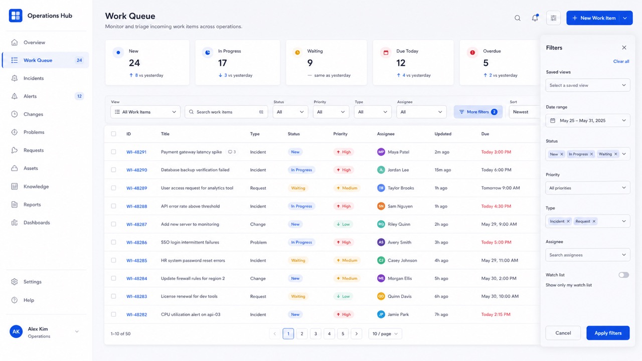Check the row WI-48285

click(x=113, y=260)
